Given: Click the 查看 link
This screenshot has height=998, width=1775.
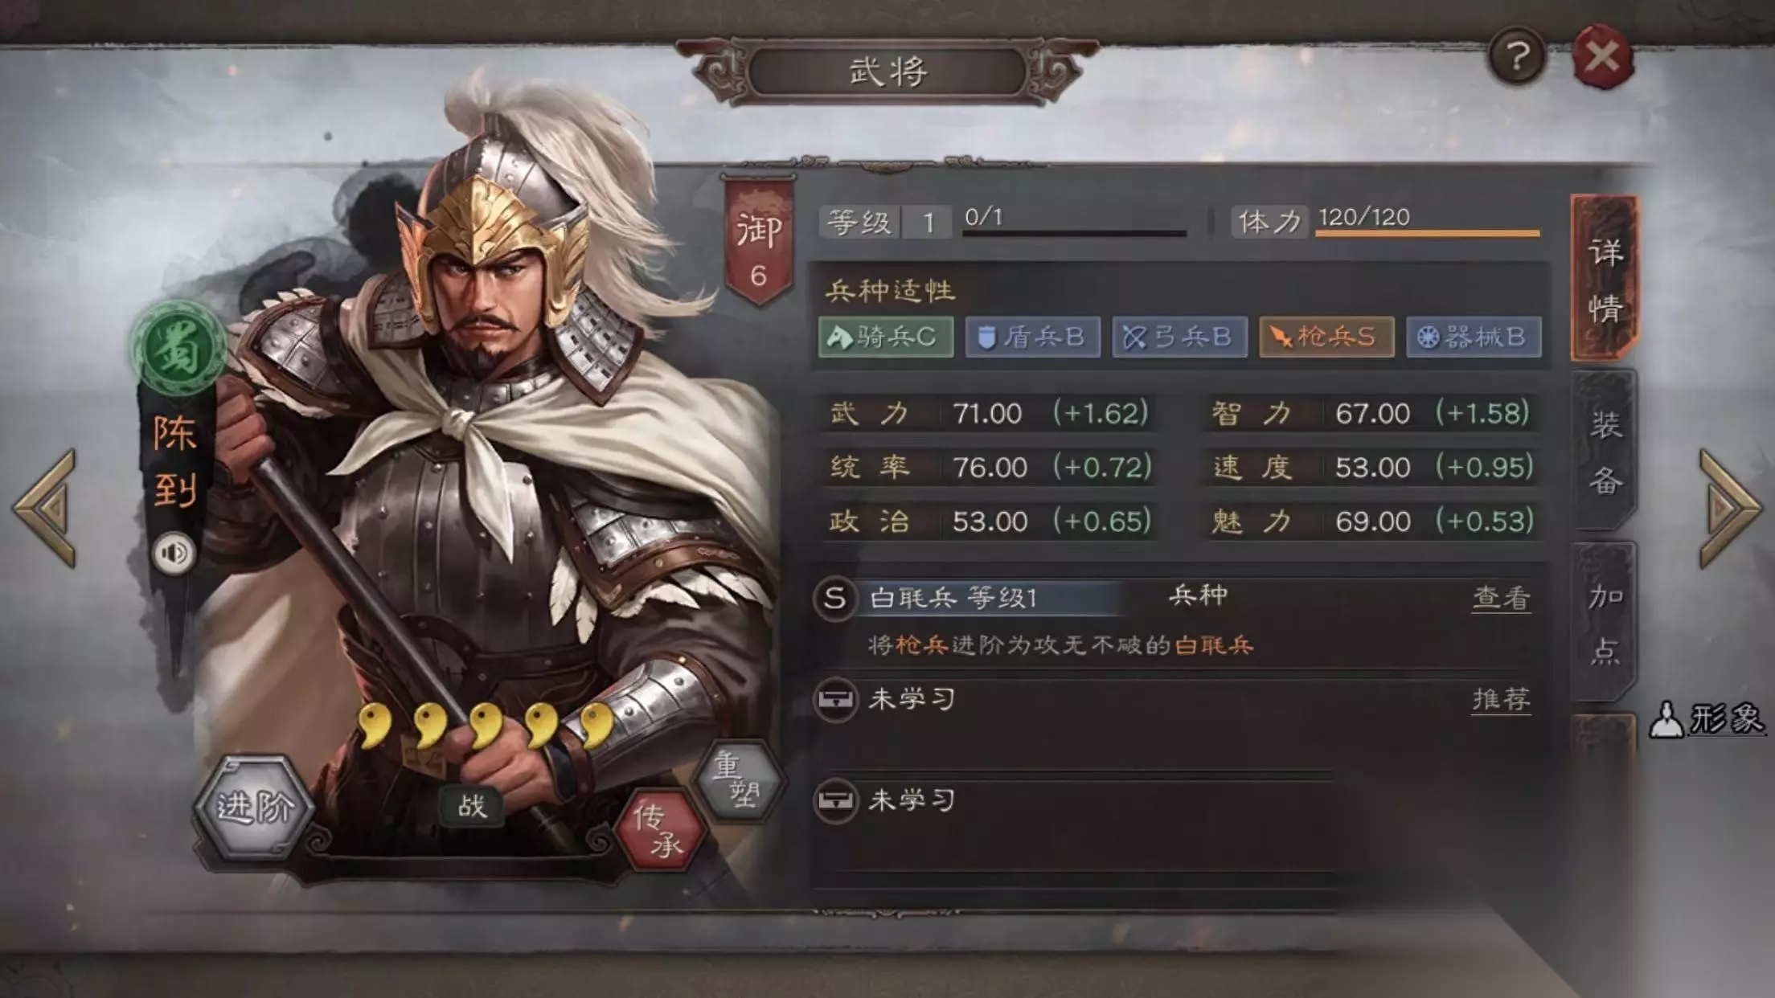Looking at the screenshot, I should pyautogui.click(x=1501, y=598).
